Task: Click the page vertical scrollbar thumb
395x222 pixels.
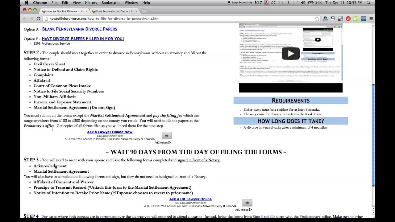Action: pyautogui.click(x=373, y=136)
